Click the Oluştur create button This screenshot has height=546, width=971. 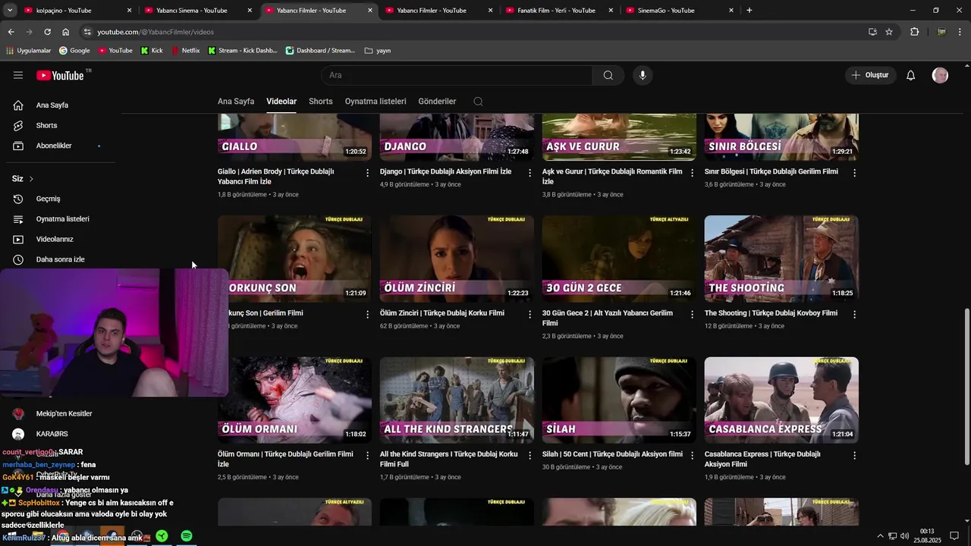(x=870, y=75)
